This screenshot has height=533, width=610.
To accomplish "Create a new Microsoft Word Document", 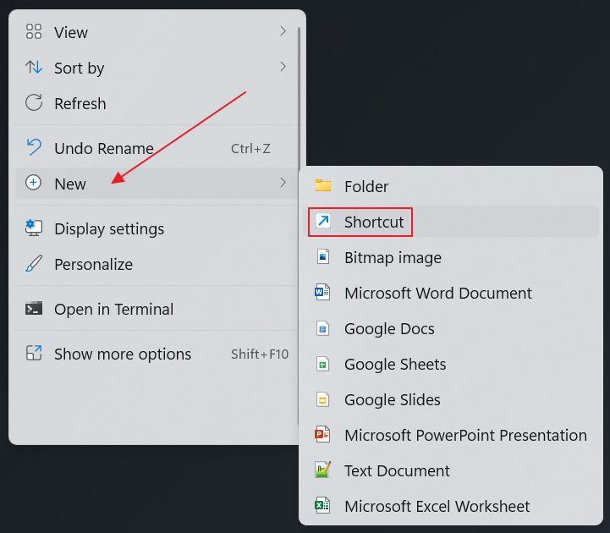I will (x=451, y=293).
